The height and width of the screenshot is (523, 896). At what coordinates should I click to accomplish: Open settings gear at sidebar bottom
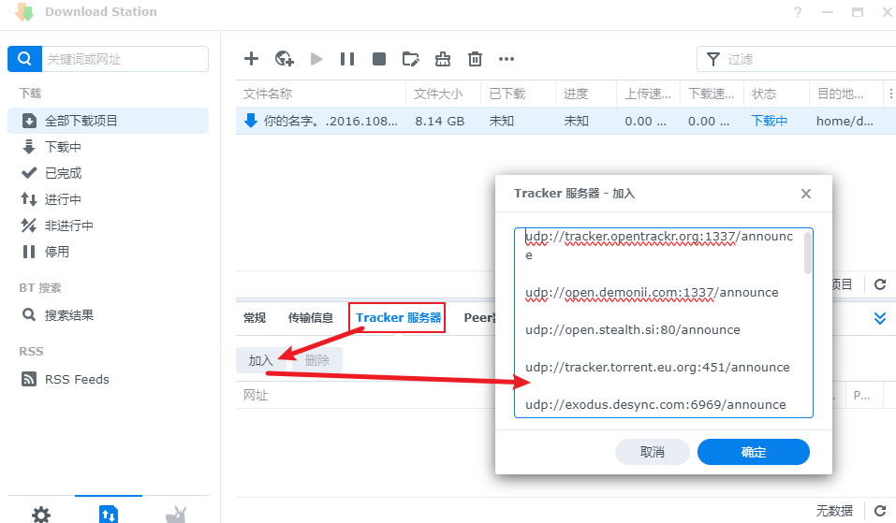pos(41,515)
